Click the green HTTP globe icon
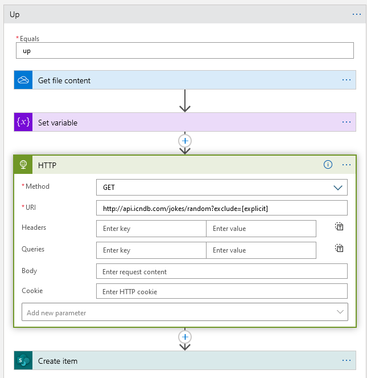This screenshot has height=378, width=367. [23, 165]
